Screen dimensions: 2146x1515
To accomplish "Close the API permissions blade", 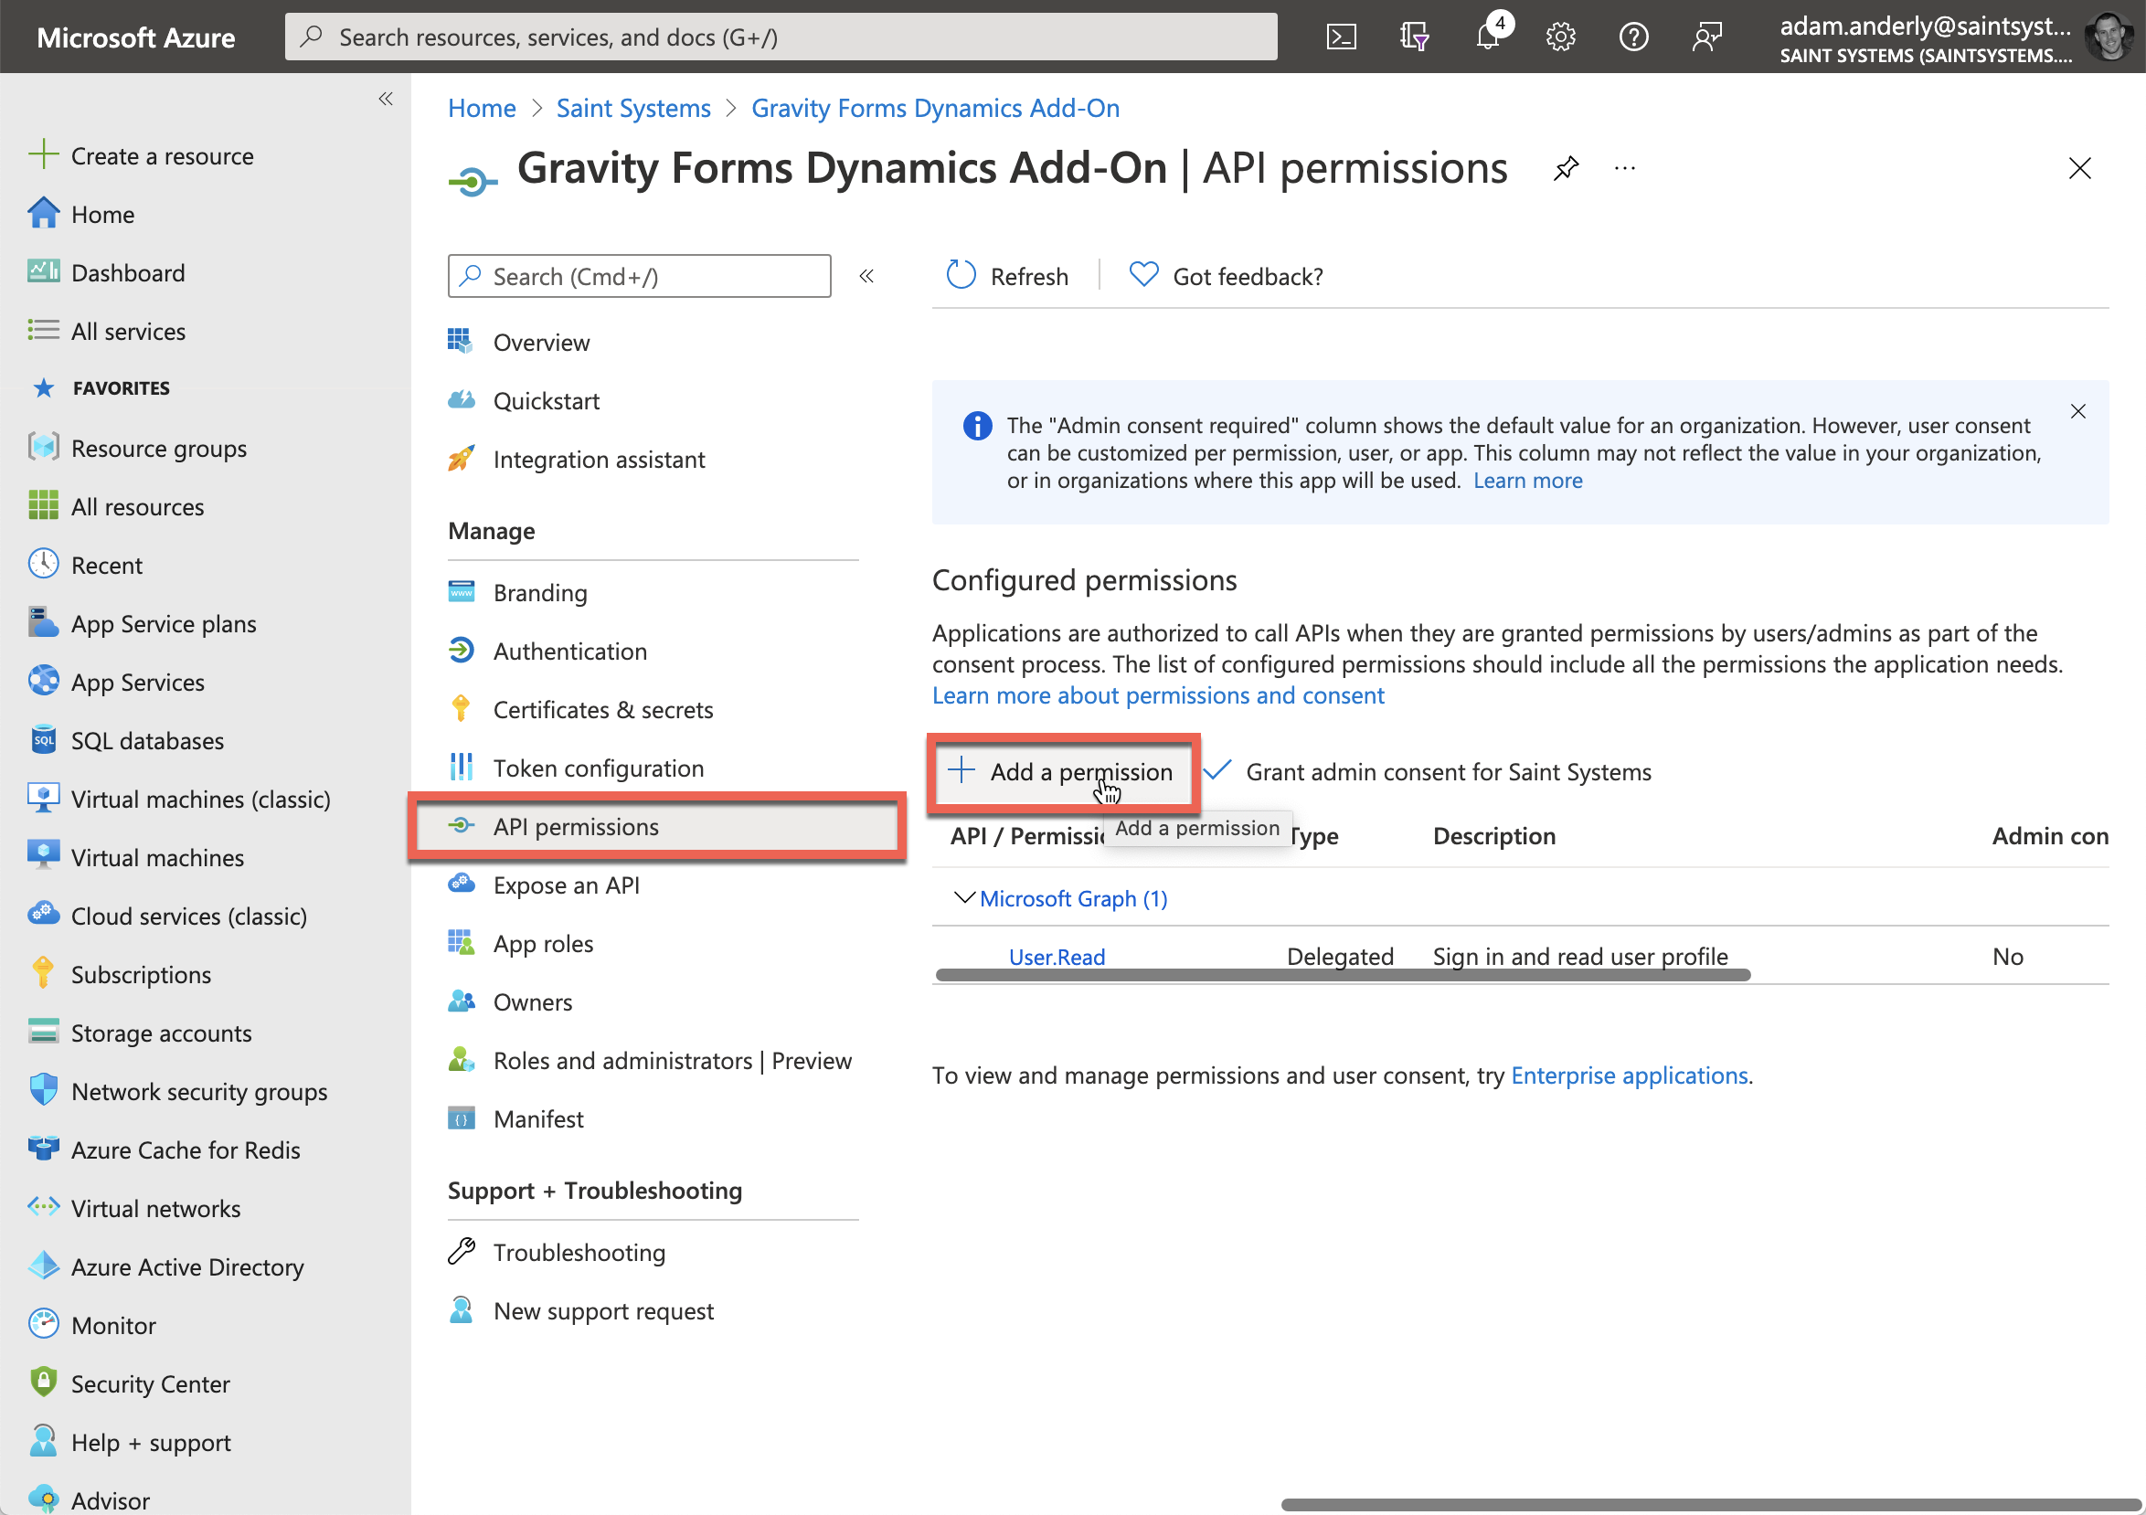I will pyautogui.click(x=2079, y=168).
